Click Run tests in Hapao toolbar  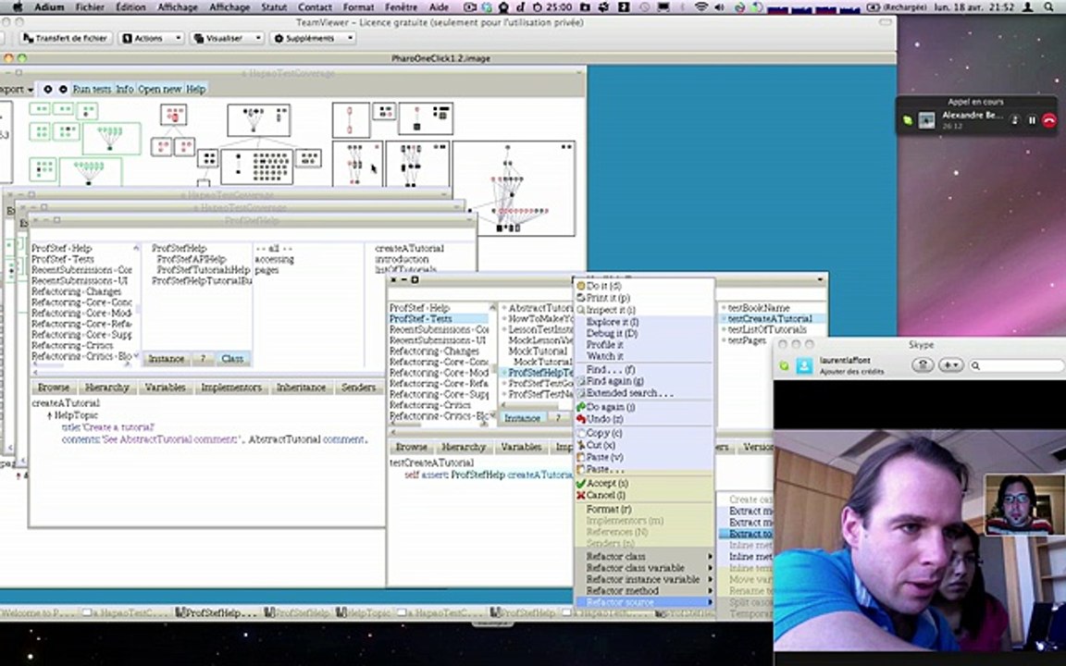pyautogui.click(x=91, y=89)
